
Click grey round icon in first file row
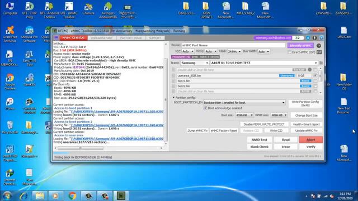[x=309, y=69]
